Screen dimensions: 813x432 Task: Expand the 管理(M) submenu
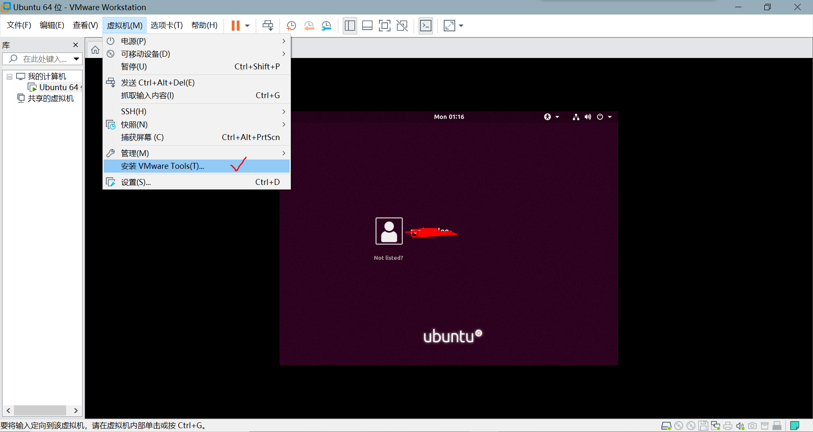[x=196, y=153]
